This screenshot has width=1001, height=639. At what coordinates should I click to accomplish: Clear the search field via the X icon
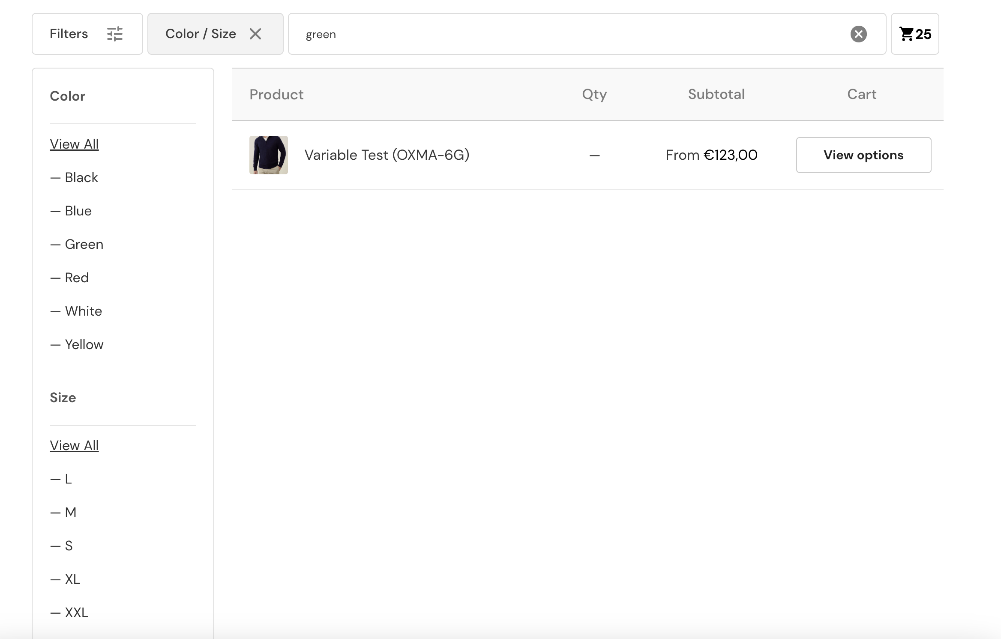[858, 34]
